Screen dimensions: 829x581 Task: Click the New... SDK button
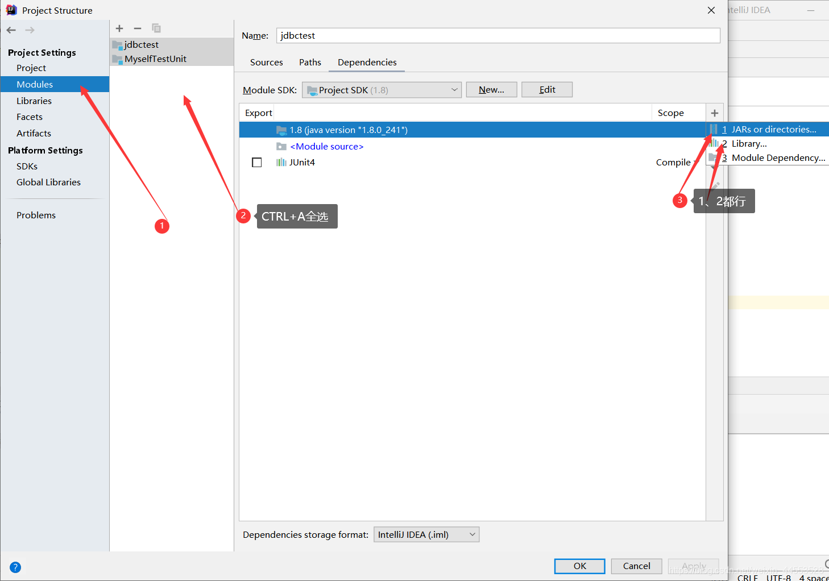tap(491, 90)
